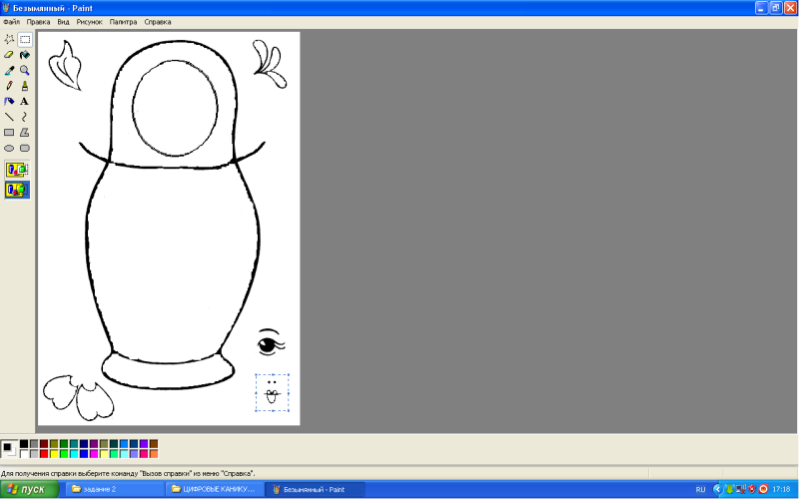Switch to 'задание 2' taskbar window
799x499 pixels.
point(110,489)
